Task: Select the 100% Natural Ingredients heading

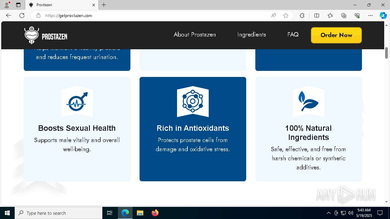Action: tap(309, 133)
